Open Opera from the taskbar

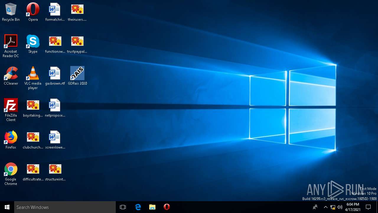167,207
